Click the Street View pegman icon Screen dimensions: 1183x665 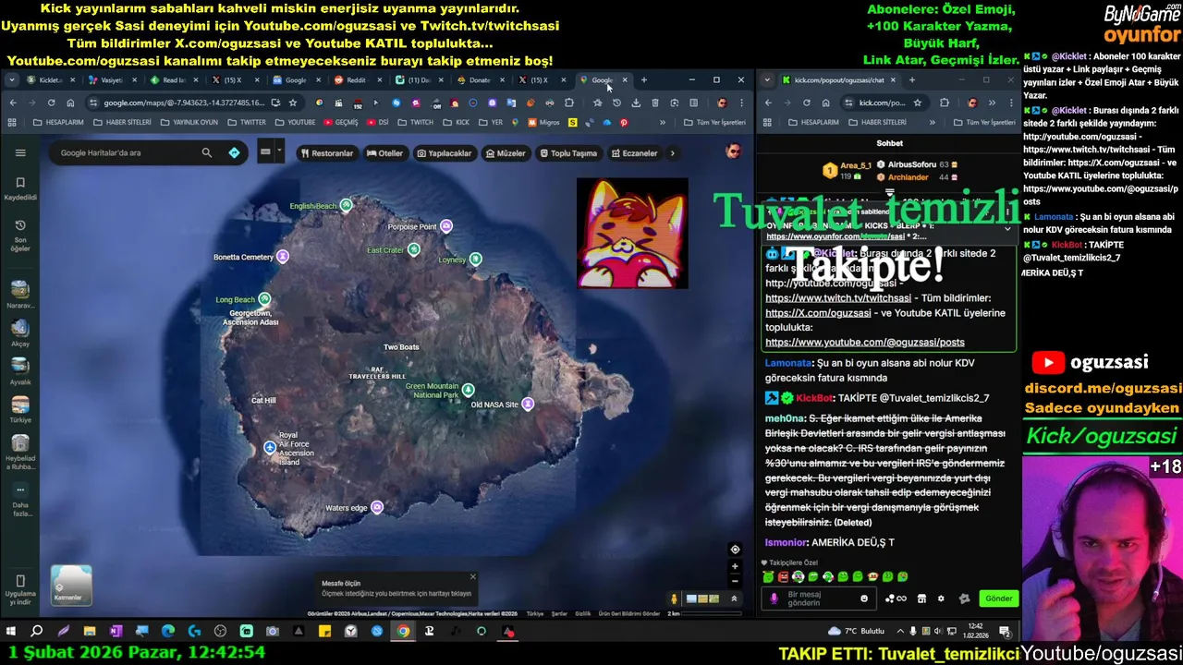674,598
